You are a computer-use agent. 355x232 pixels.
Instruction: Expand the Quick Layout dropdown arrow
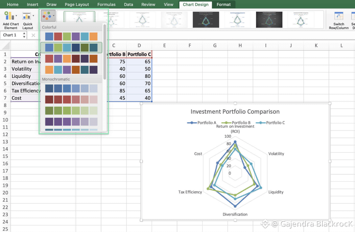coord(34,16)
